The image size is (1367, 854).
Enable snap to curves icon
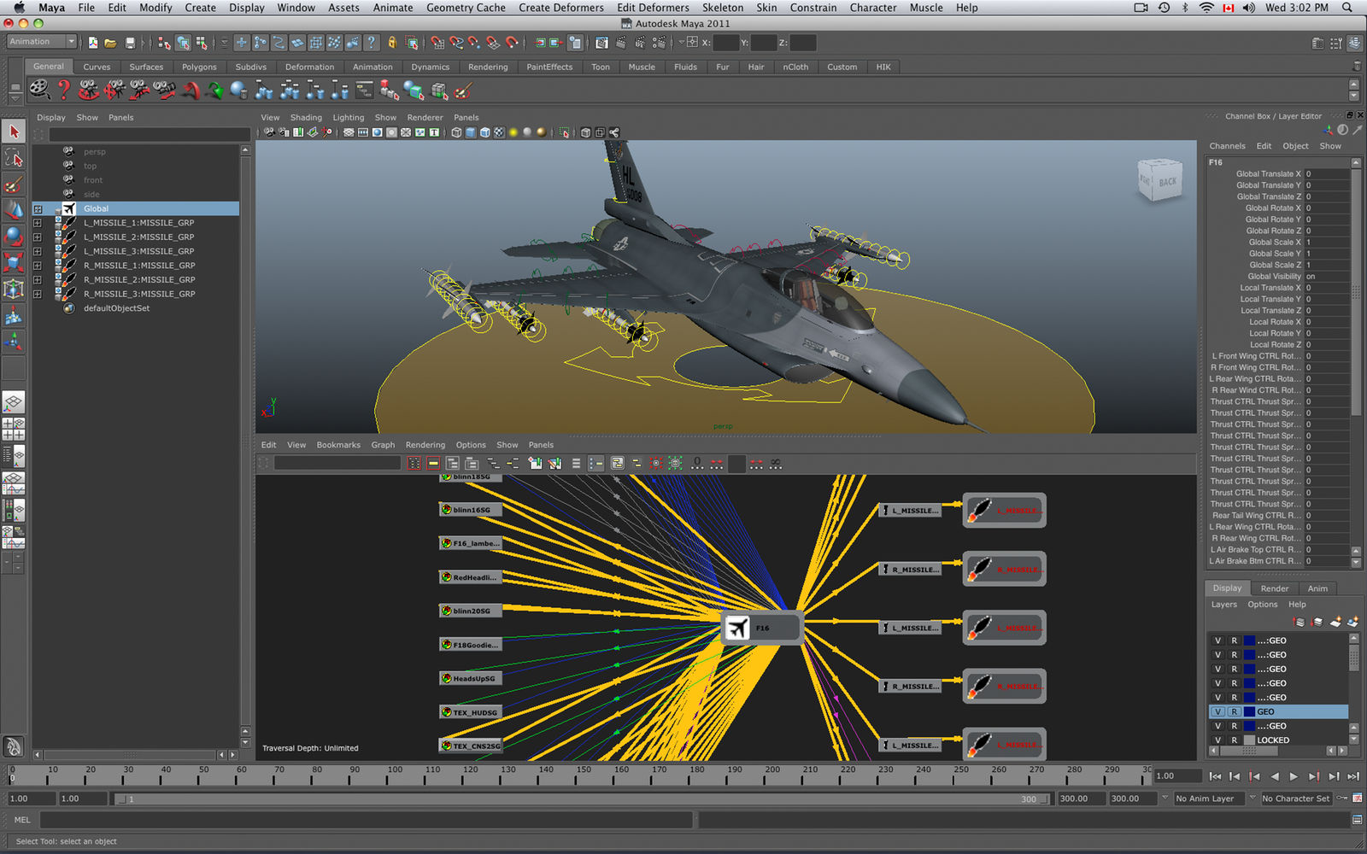pyautogui.click(x=455, y=43)
